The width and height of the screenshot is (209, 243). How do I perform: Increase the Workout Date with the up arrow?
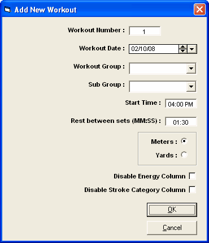tap(182, 47)
